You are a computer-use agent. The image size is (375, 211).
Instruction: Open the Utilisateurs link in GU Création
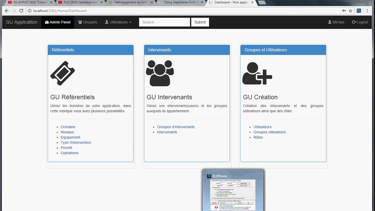click(262, 127)
